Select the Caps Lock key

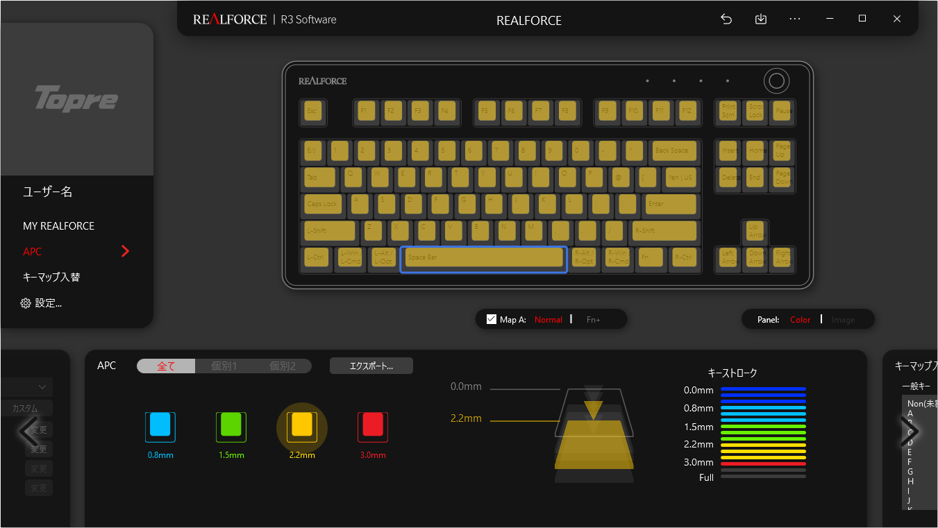(323, 204)
